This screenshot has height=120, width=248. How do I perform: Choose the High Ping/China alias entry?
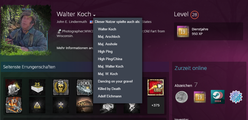click(x=110, y=59)
